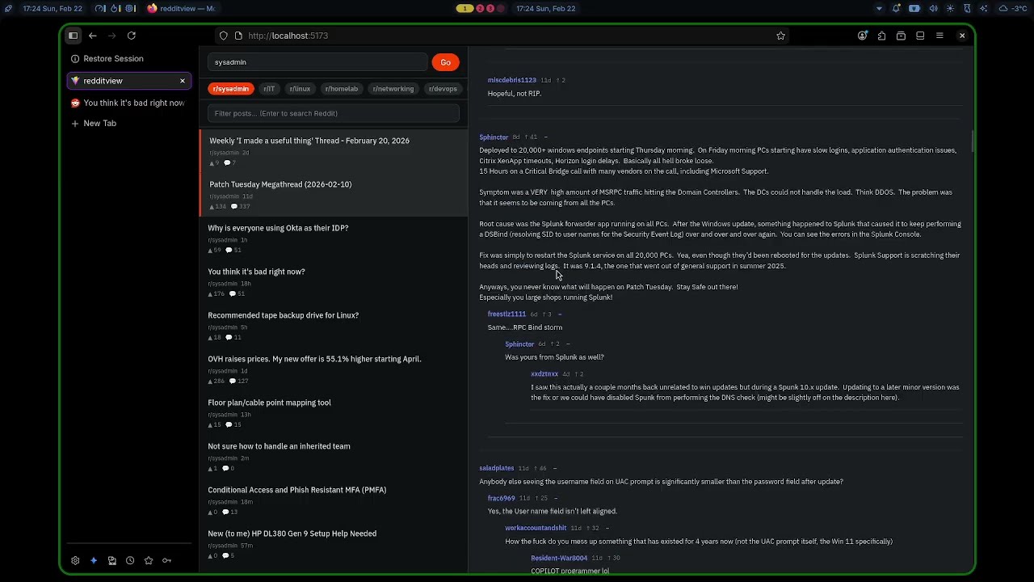Click username miscdebris1123
Screen dimensions: 1034x582
click(x=511, y=80)
